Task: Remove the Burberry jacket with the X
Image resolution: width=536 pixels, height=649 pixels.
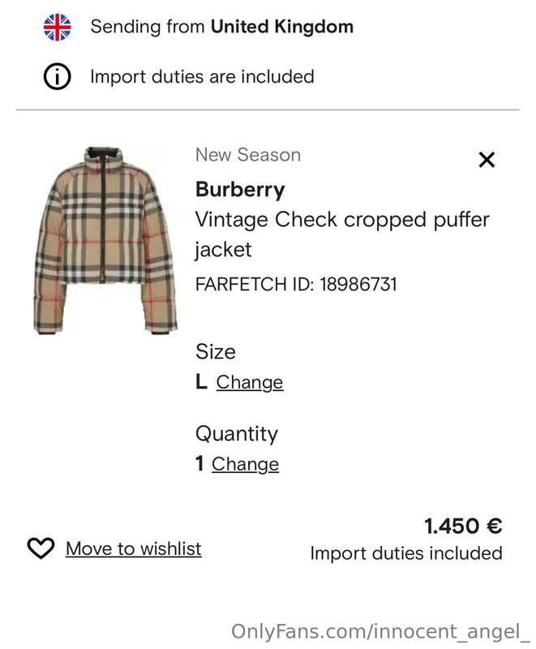Action: [487, 159]
